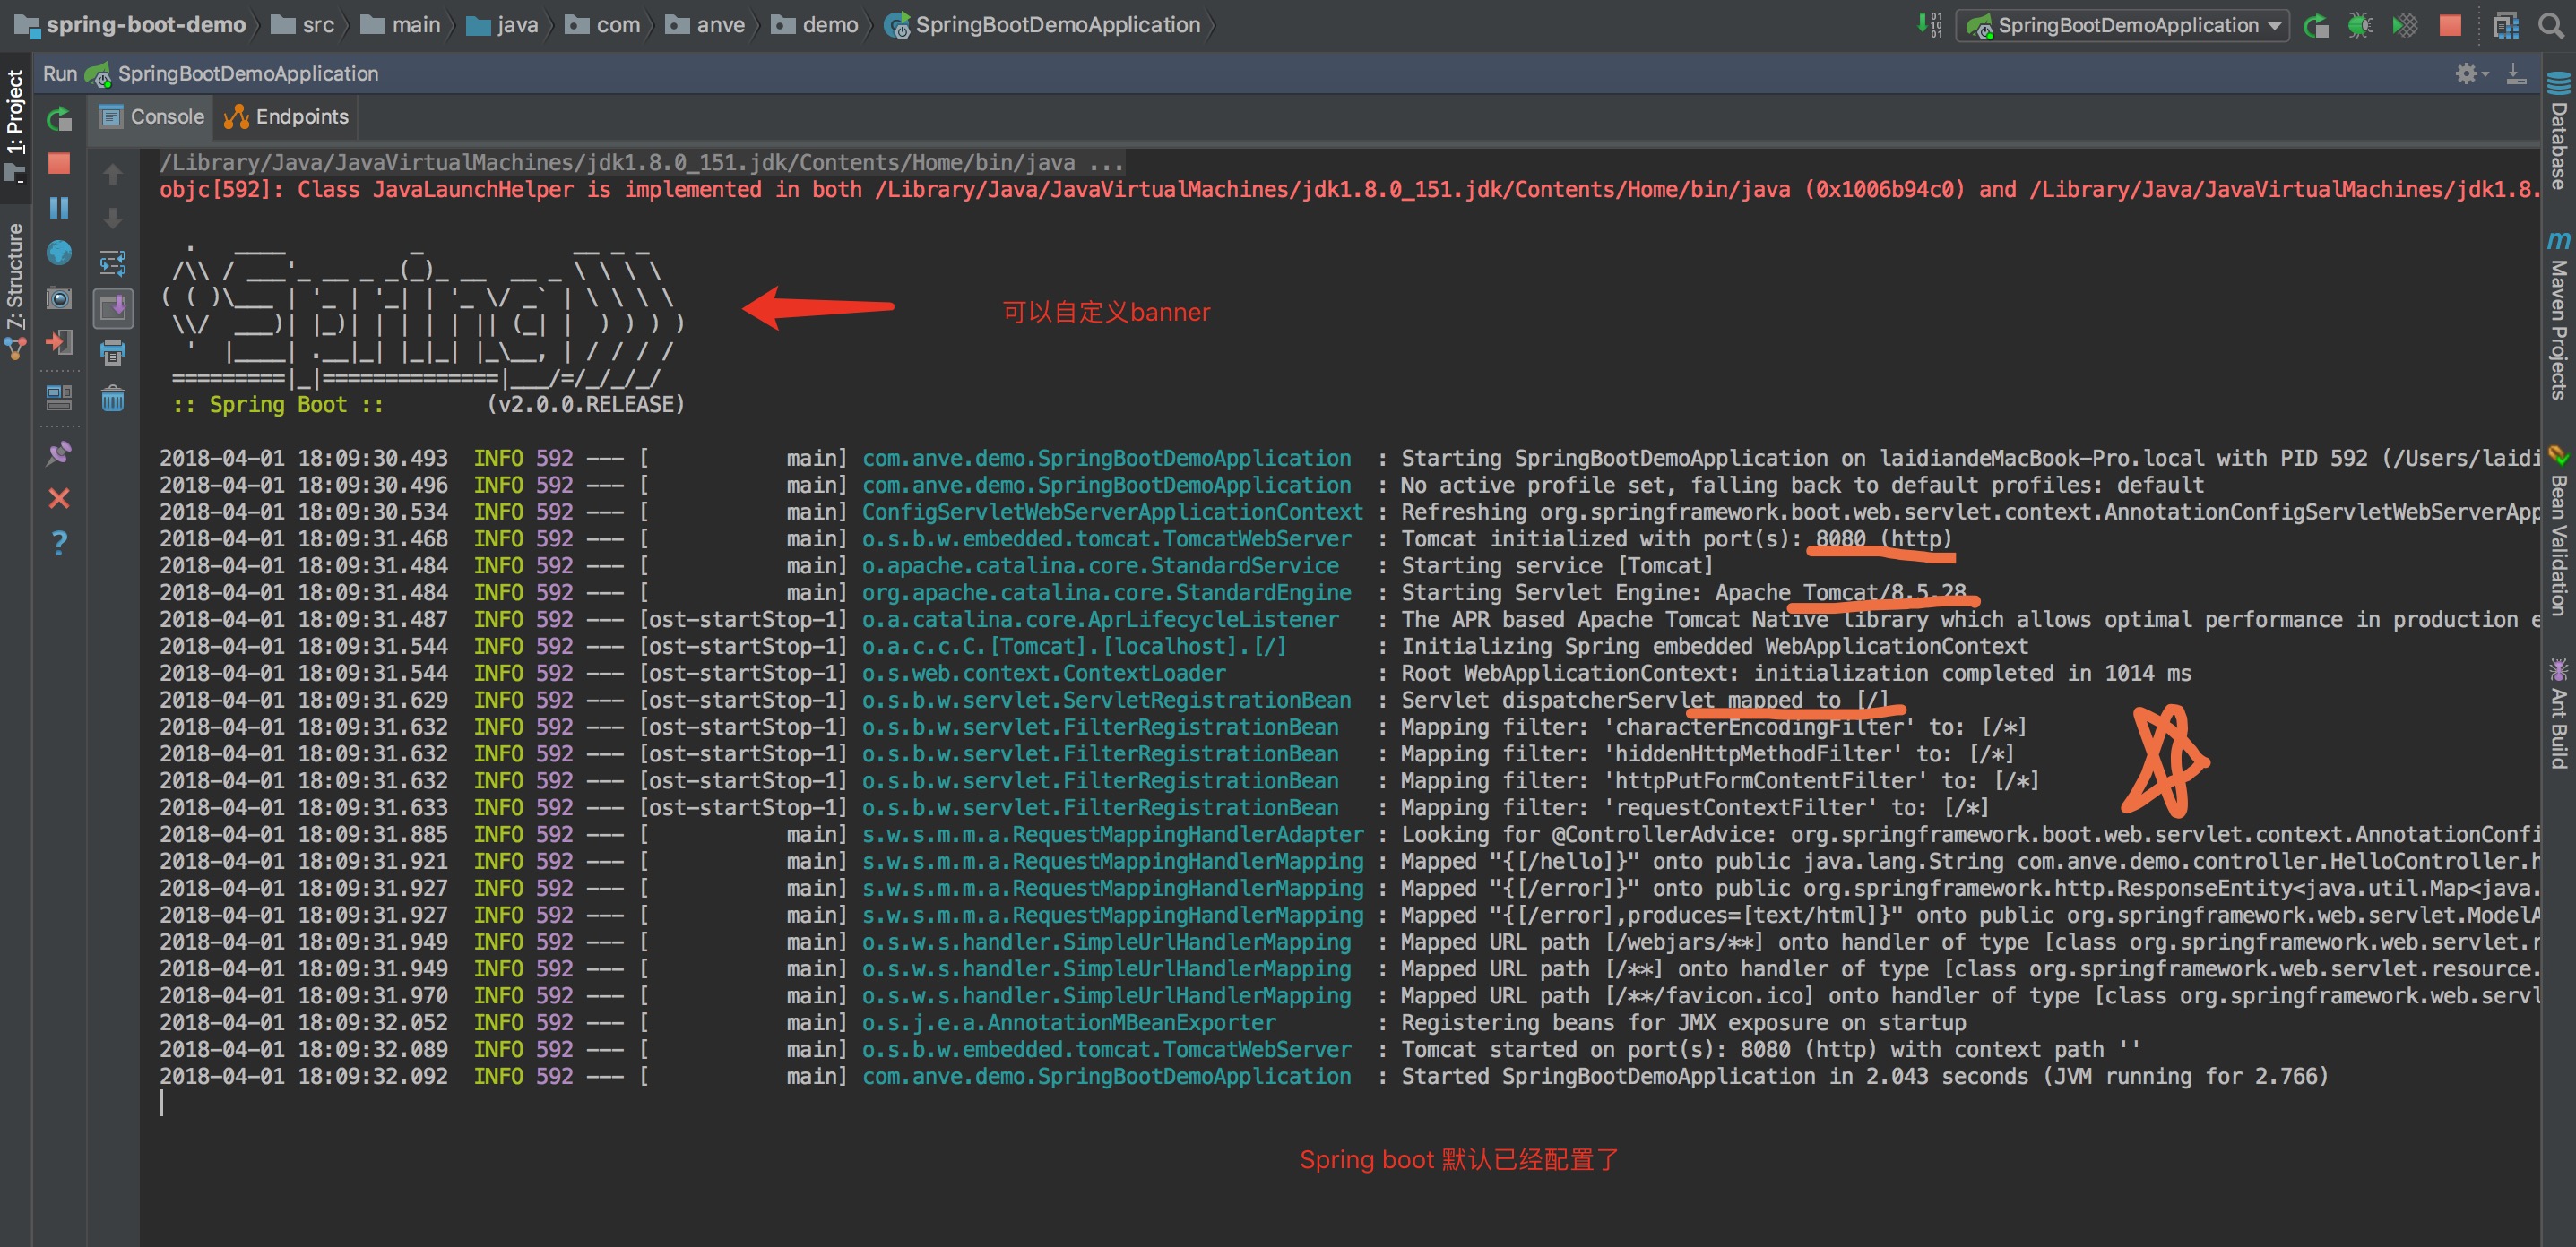Click the 'No active profile set' log line
This screenshot has height=1247, width=2576.
[x=1803, y=486]
